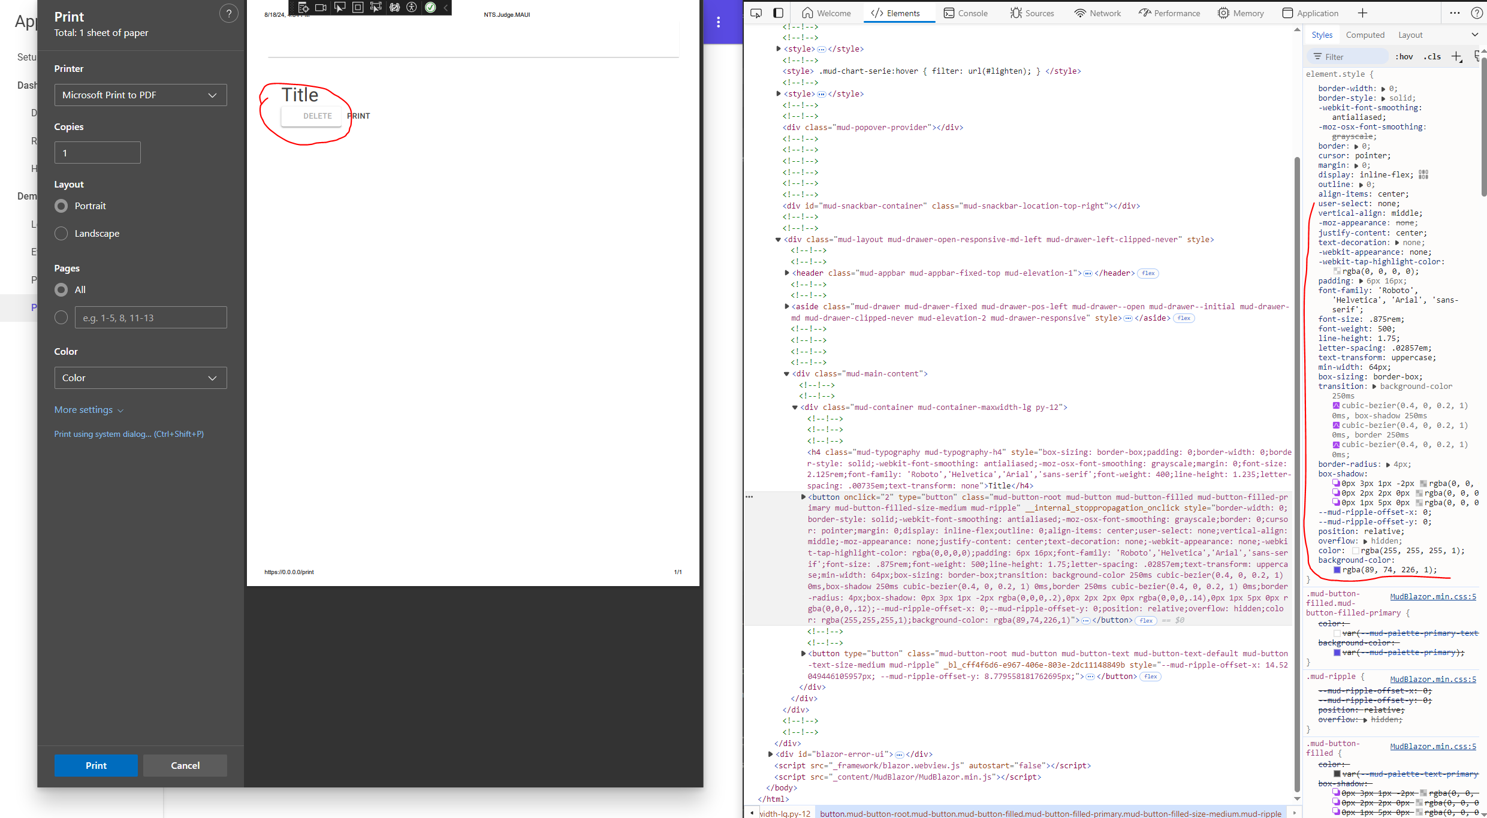The height and width of the screenshot is (818, 1487).
Task: Activate the Select Element pointer tool
Action: (340, 7)
